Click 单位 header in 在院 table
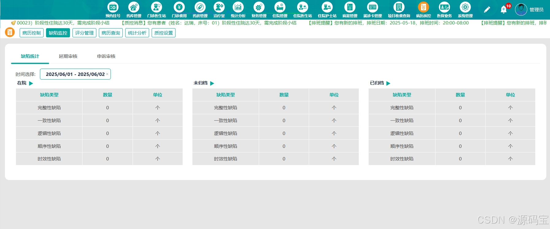The height and width of the screenshot is (229, 550). (x=158, y=95)
